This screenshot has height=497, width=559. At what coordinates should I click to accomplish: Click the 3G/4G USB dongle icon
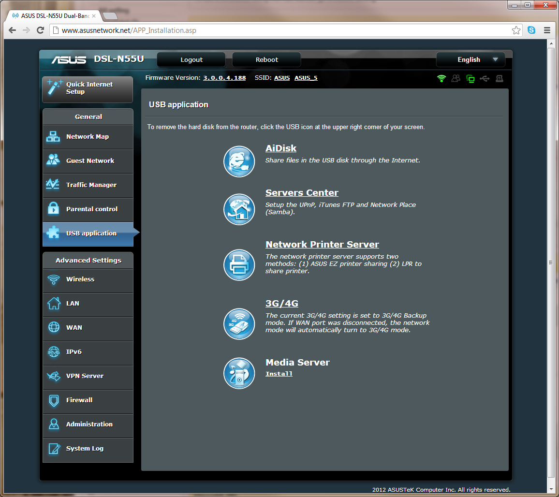239,324
